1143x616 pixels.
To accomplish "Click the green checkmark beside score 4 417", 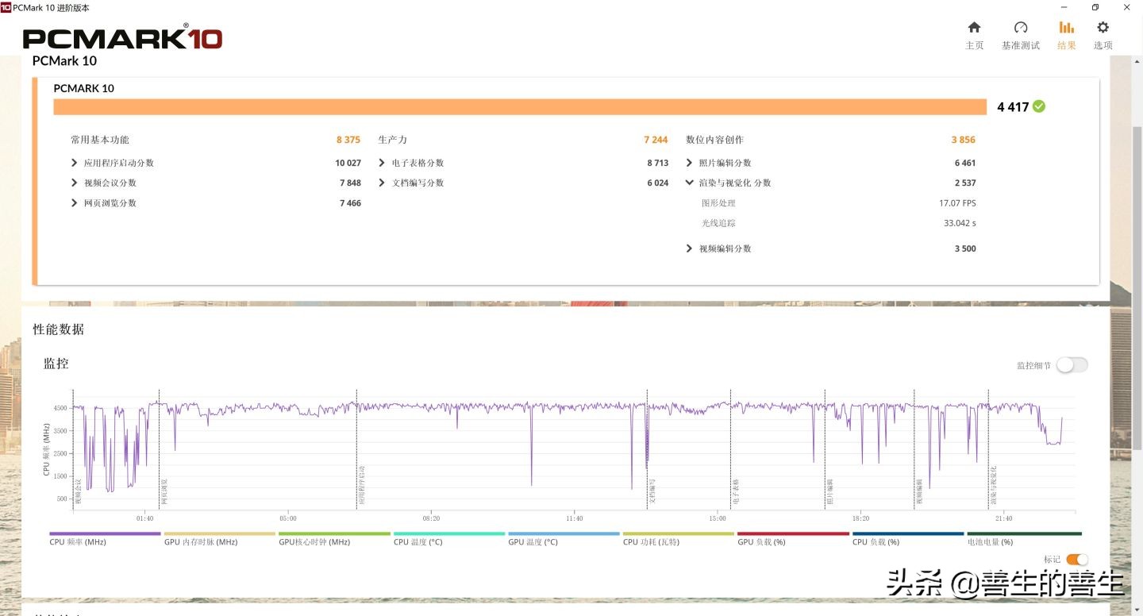I will pos(1040,106).
